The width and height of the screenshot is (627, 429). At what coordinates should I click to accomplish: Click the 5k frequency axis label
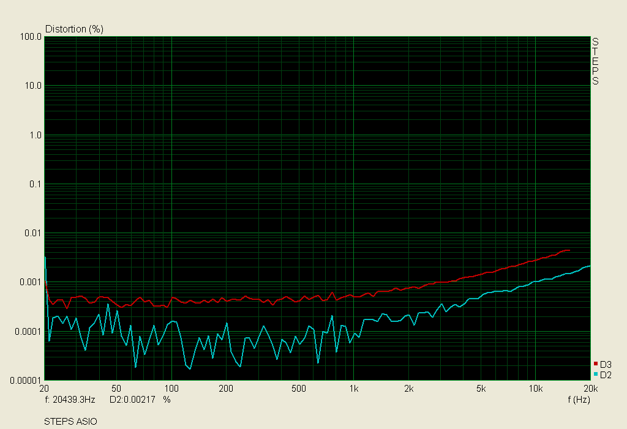(481, 389)
